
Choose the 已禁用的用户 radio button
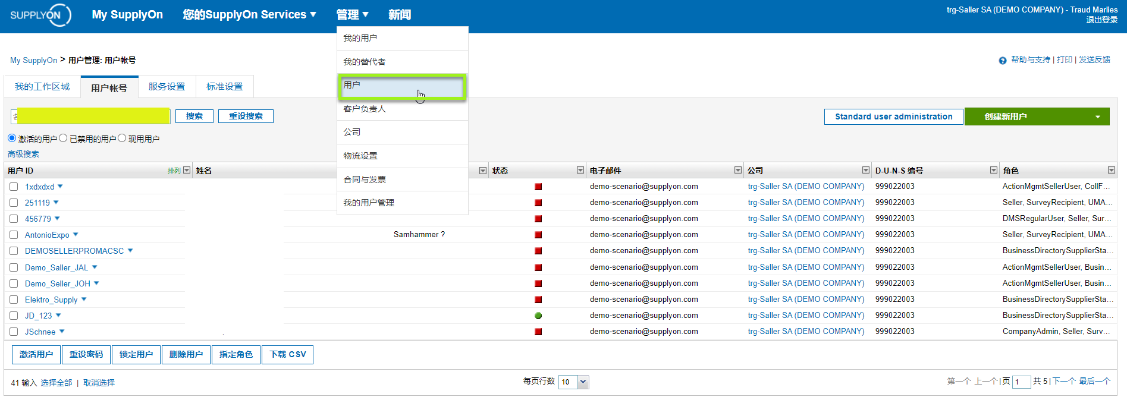tap(63, 138)
